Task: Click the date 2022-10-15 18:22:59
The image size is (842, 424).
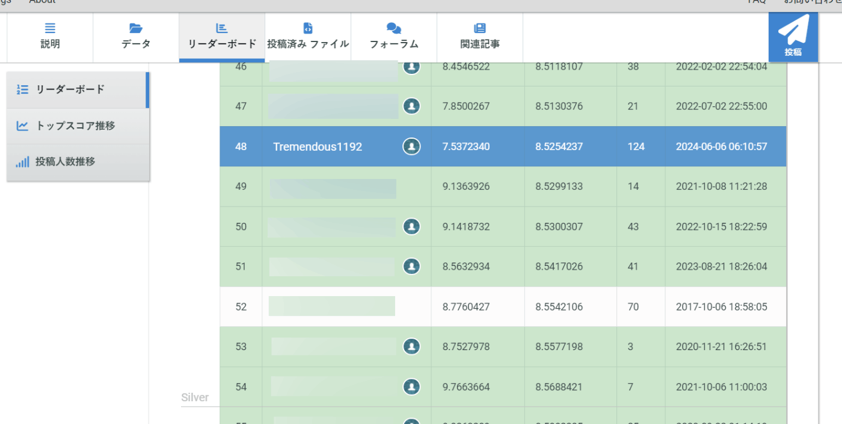Action: click(721, 227)
